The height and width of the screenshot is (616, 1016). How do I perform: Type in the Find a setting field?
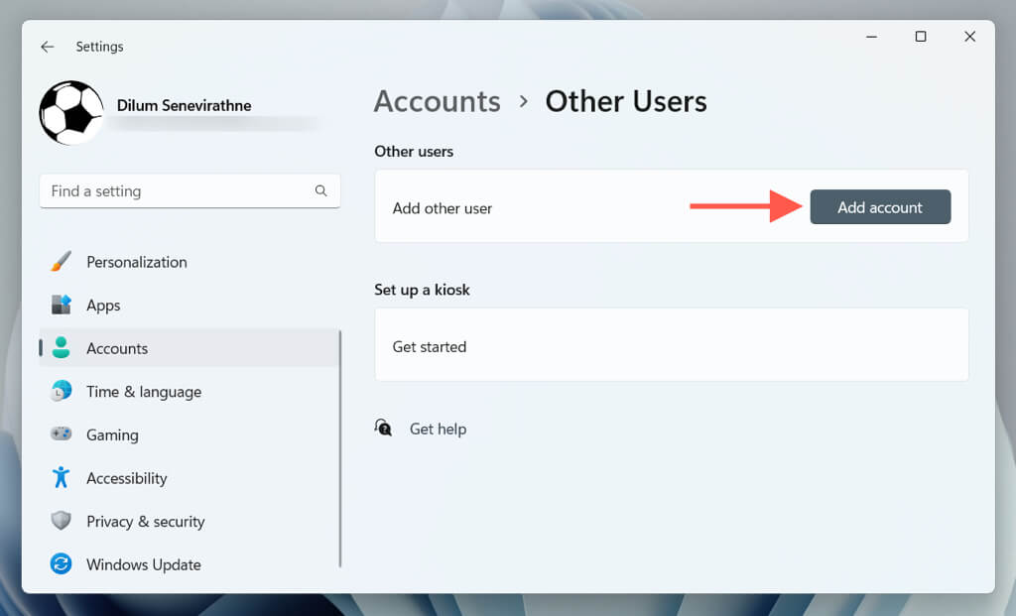(179, 190)
